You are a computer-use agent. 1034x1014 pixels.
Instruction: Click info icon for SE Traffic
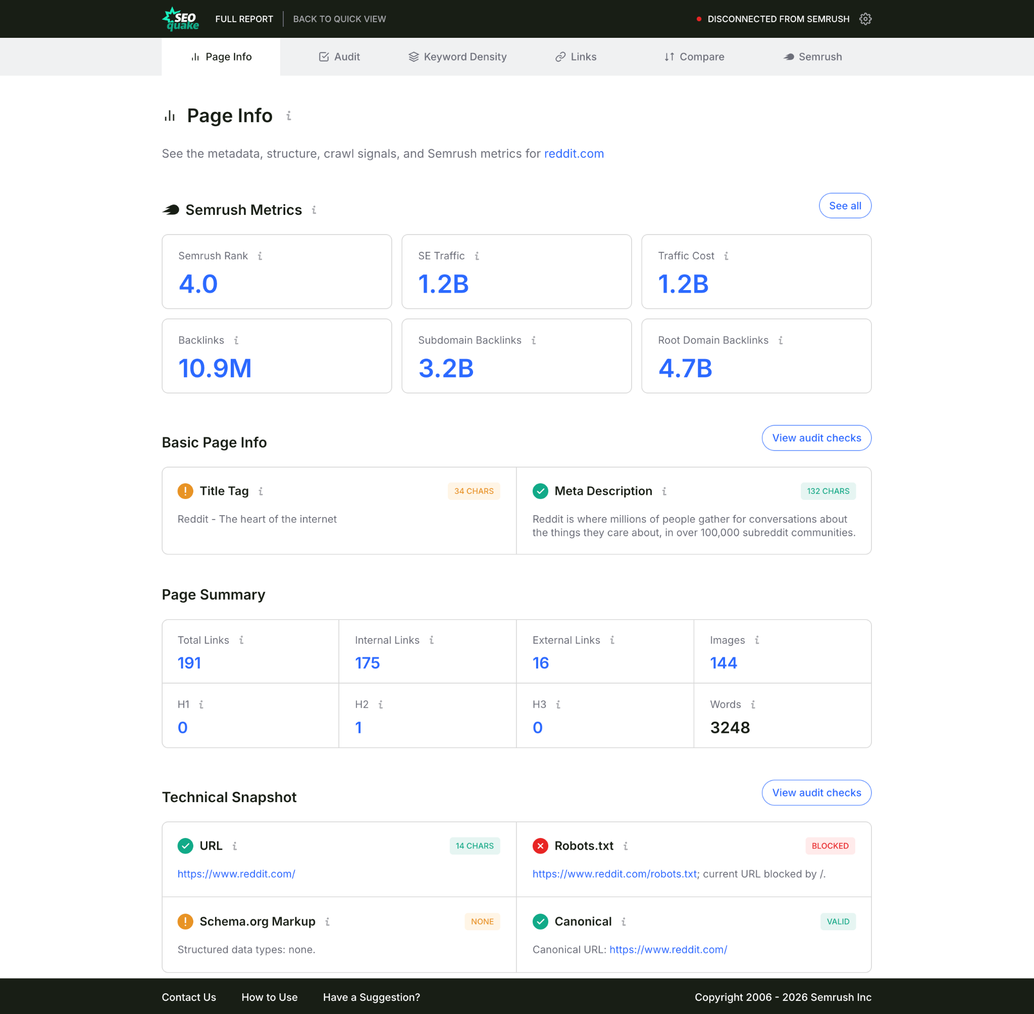[x=477, y=256]
